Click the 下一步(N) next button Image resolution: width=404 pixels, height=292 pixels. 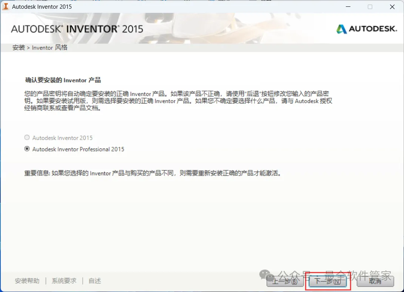[x=328, y=281]
